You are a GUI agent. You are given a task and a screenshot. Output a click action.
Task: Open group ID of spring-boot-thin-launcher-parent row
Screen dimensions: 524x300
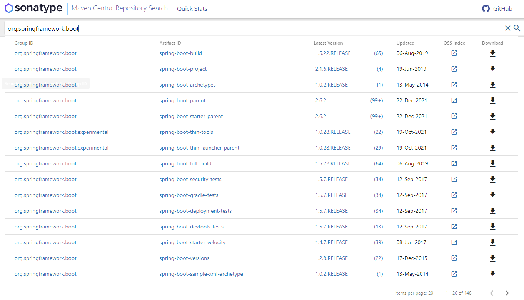coord(62,148)
